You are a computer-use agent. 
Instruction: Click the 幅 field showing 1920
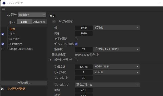84,28
